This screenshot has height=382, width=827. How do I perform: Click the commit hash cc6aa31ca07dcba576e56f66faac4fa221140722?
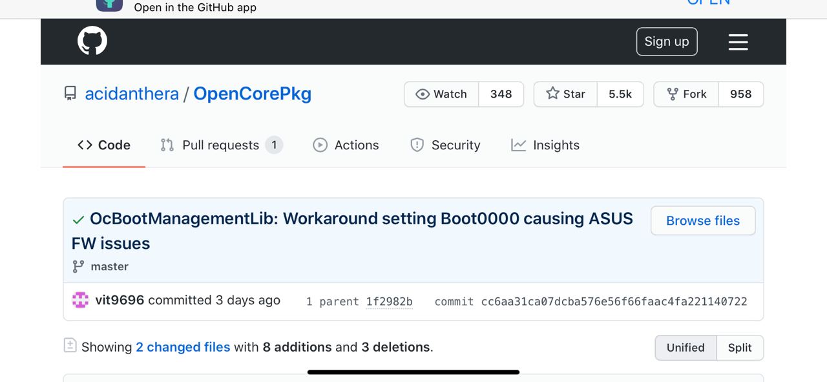pos(614,302)
